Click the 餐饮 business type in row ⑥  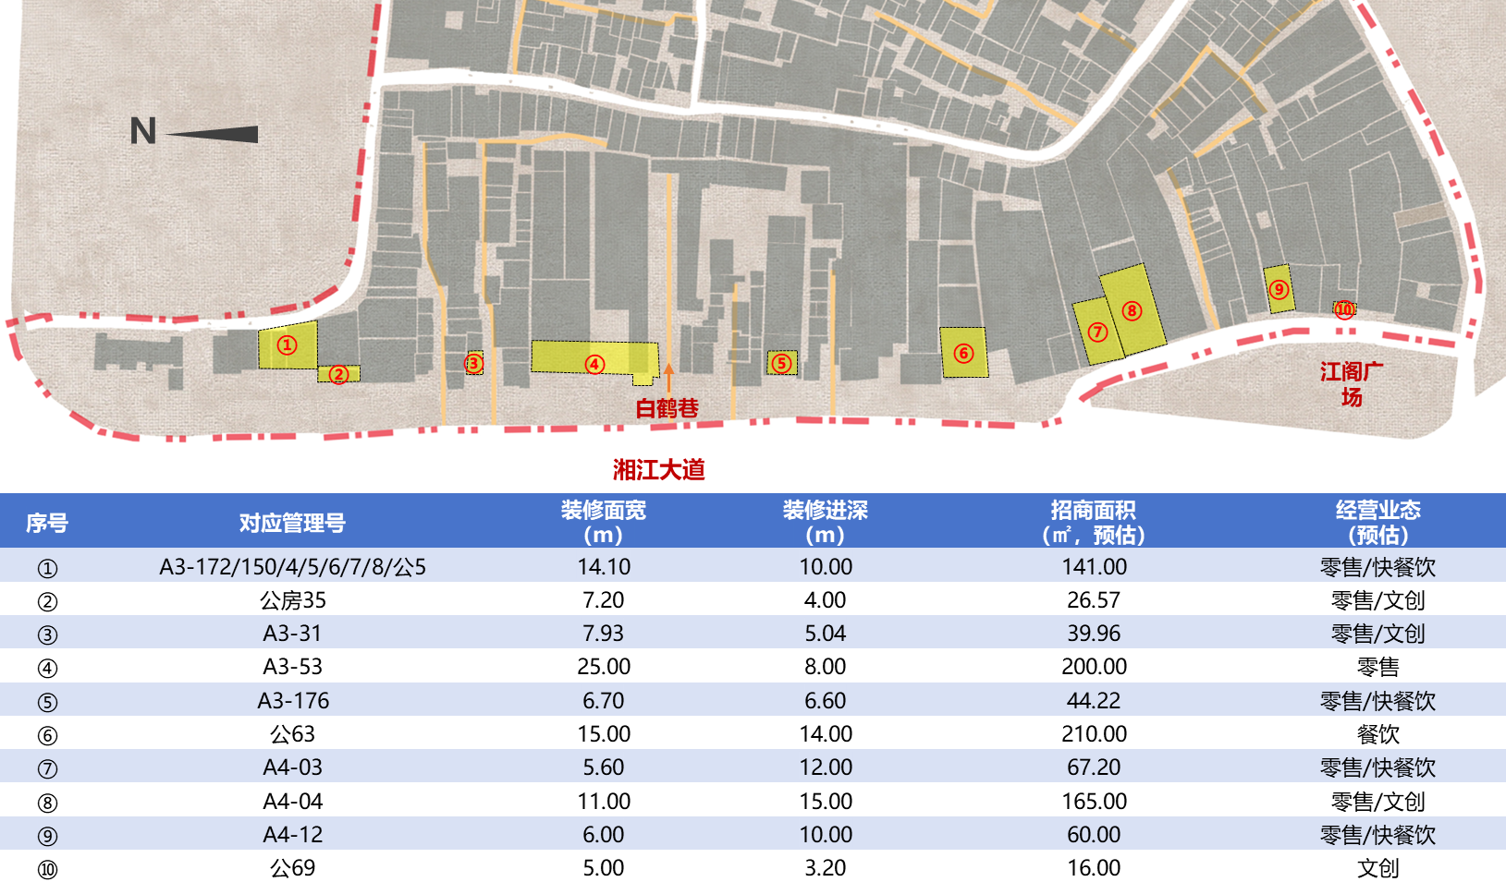tap(1377, 734)
